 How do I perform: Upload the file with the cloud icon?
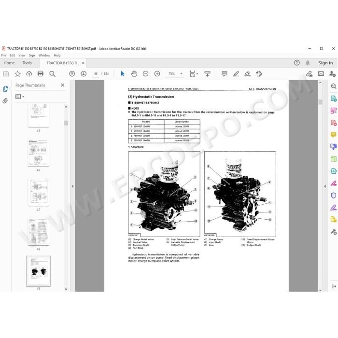pyautogui.click(x=29, y=74)
